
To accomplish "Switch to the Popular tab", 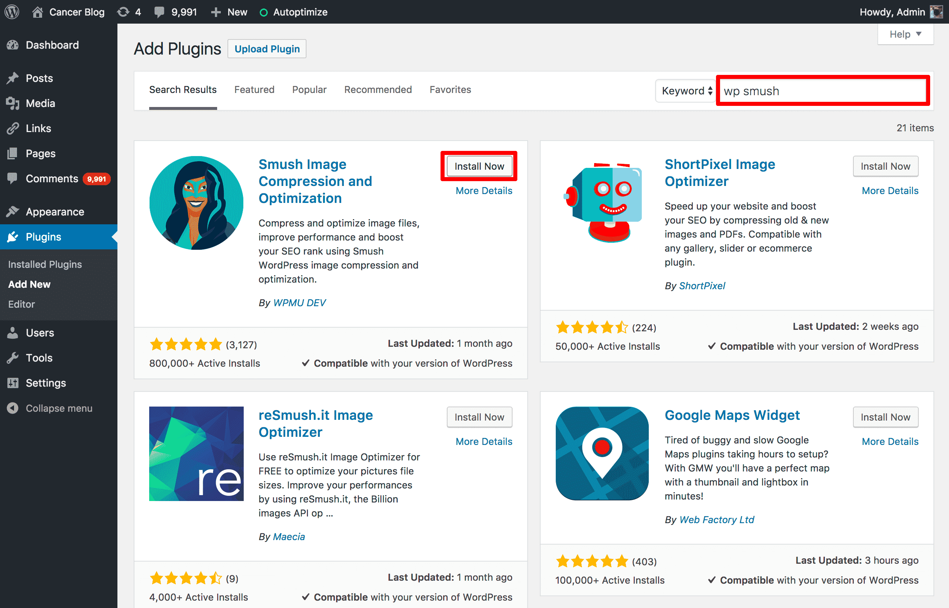I will coord(309,90).
